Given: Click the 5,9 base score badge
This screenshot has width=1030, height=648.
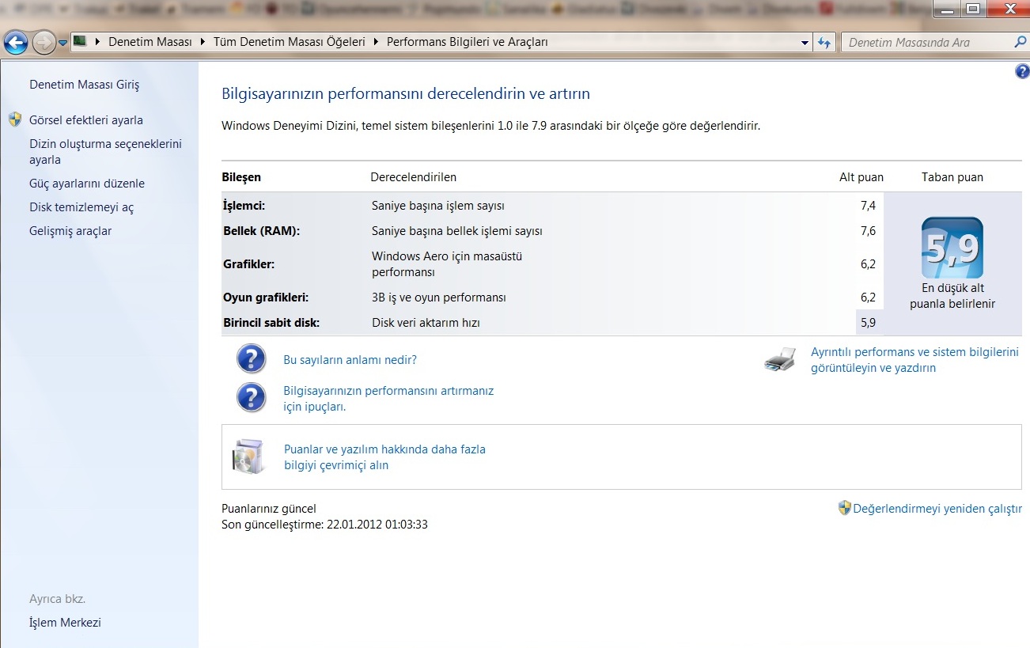Looking at the screenshot, I should pos(952,248).
